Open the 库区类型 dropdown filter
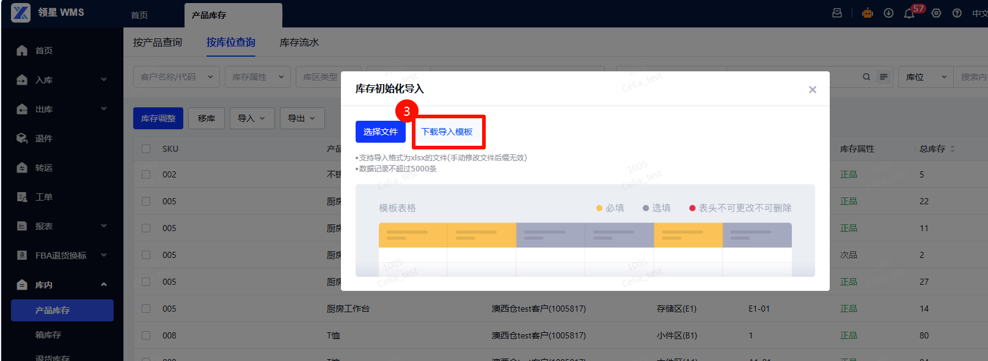This screenshot has width=988, height=361. pyautogui.click(x=329, y=77)
